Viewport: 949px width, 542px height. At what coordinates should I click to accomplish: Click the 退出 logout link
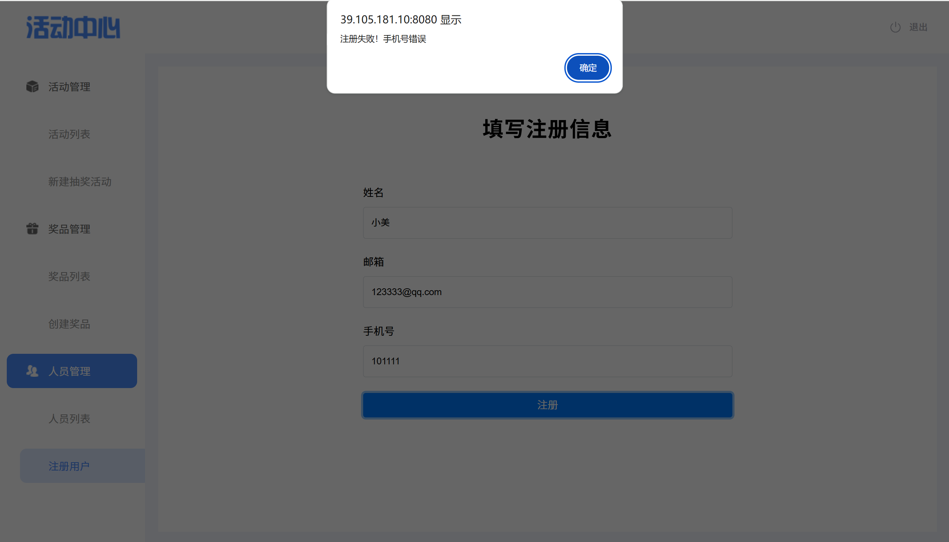click(918, 27)
